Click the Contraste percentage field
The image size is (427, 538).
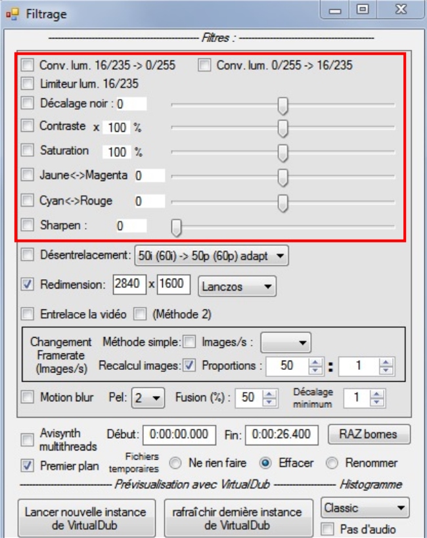[117, 127]
